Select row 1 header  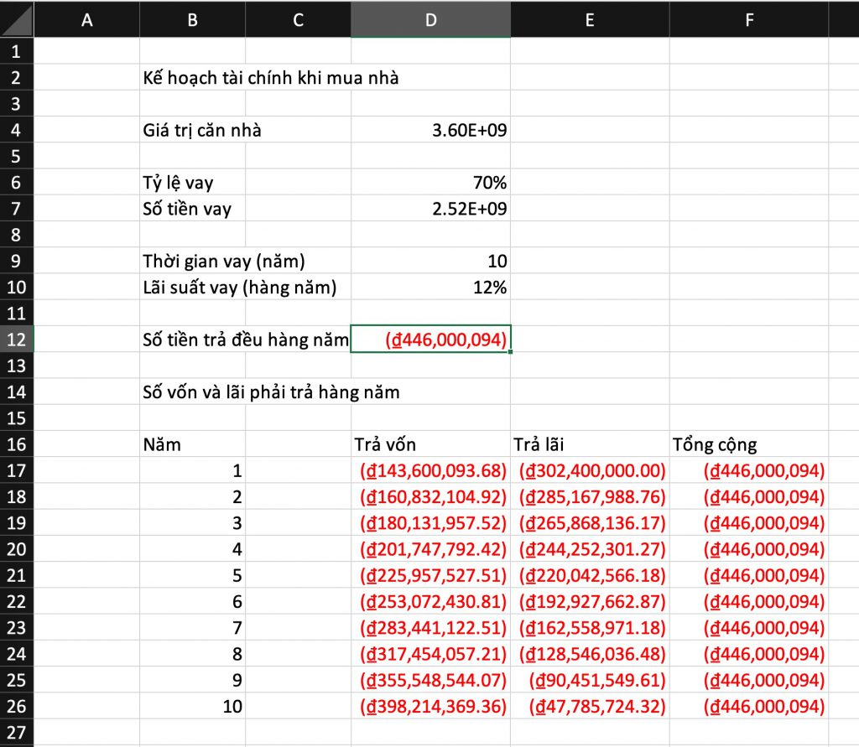click(x=17, y=51)
